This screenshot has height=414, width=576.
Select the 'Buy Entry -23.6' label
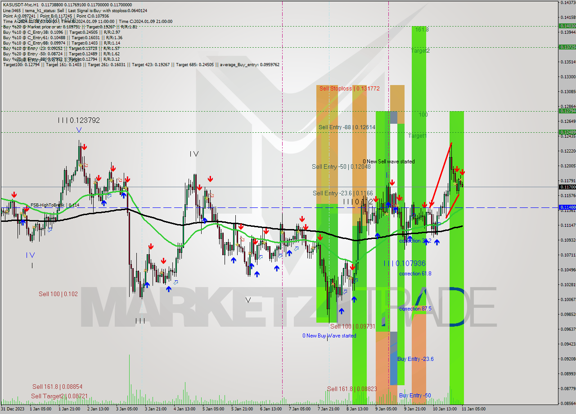(x=415, y=359)
